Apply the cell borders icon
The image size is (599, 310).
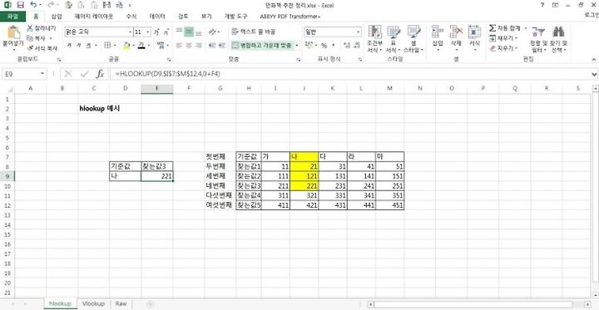107,45
